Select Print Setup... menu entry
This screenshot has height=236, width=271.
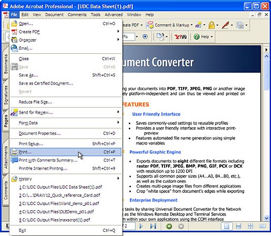pos(65,144)
